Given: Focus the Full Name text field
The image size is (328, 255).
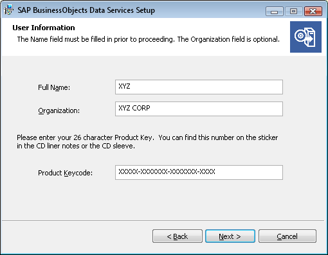Looking at the screenshot, I should (x=199, y=87).
